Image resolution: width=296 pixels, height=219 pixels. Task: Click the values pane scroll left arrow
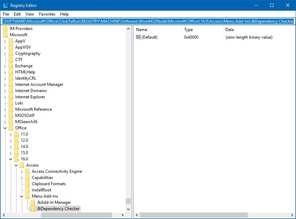click(137, 215)
